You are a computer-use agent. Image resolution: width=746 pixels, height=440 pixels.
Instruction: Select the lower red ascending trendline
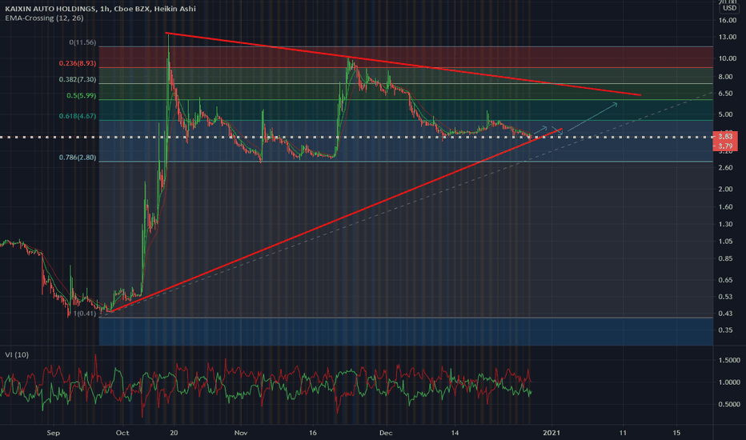335,220
